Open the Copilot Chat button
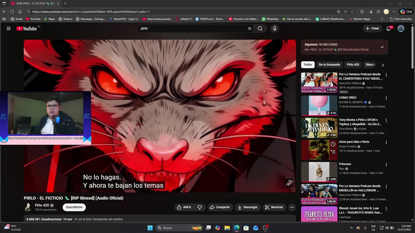This screenshot has width=415, height=233. pyautogui.click(x=406, y=12)
